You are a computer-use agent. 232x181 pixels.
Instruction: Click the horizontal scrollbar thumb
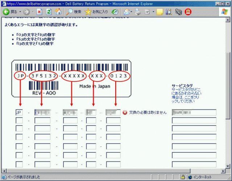pos(98,171)
